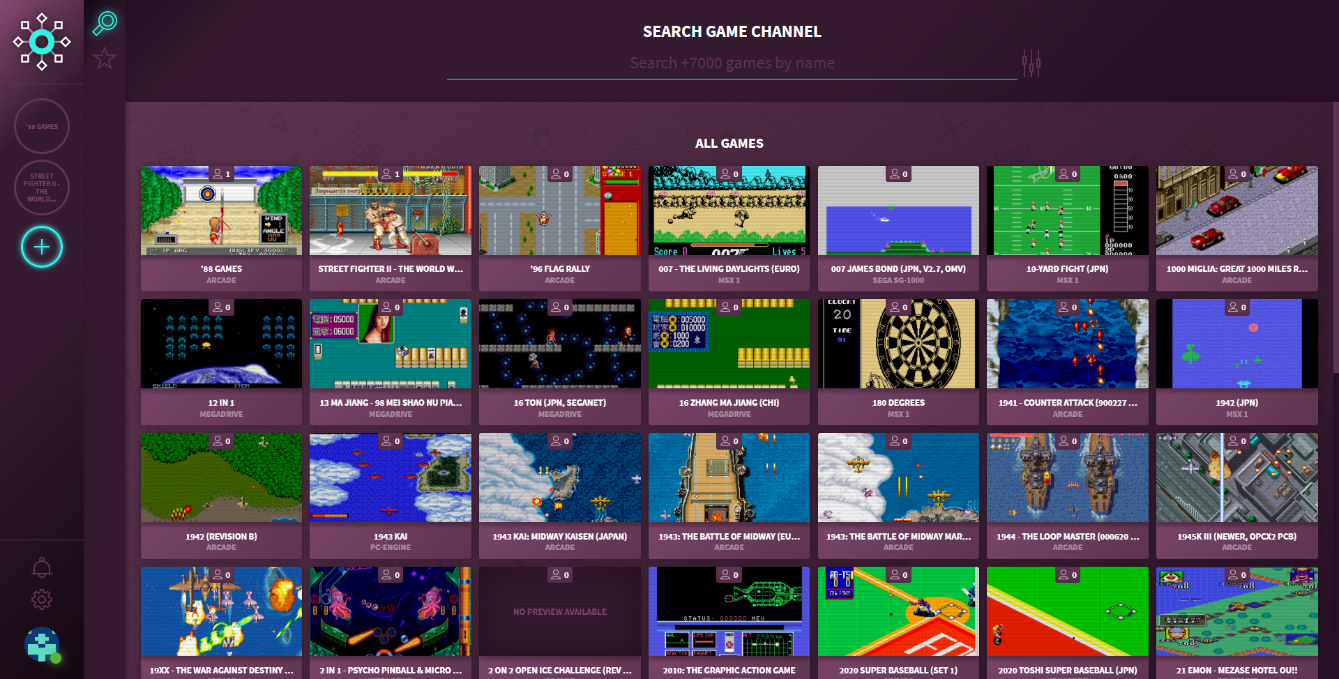This screenshot has width=1339, height=679.
Task: Open 180 Degrees dartboard thumbnail
Action: click(899, 344)
